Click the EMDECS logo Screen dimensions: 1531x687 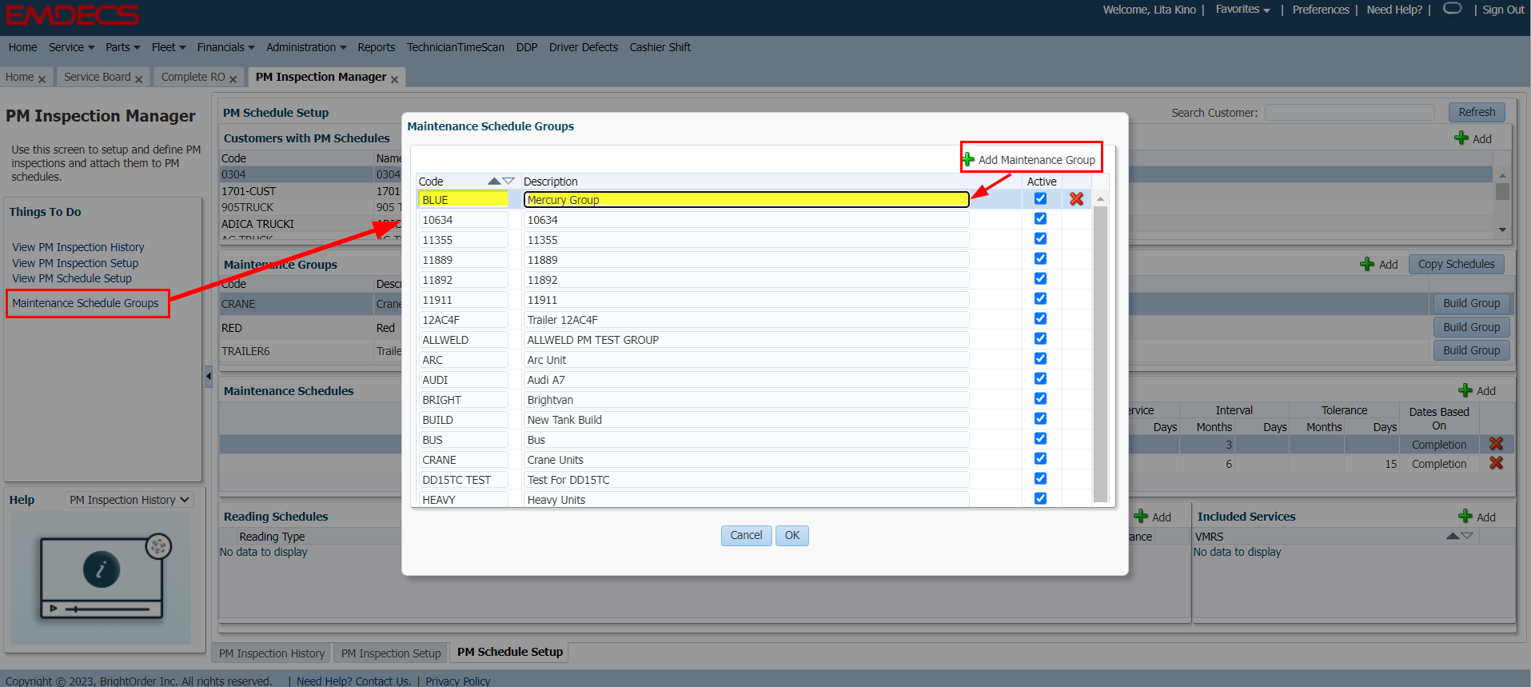pyautogui.click(x=72, y=14)
